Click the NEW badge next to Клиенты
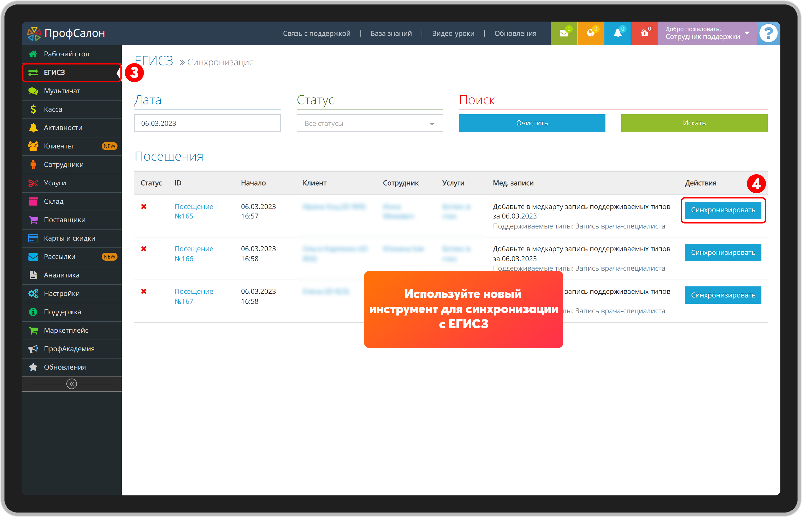Viewport: 802px width, 517px height. tap(109, 146)
